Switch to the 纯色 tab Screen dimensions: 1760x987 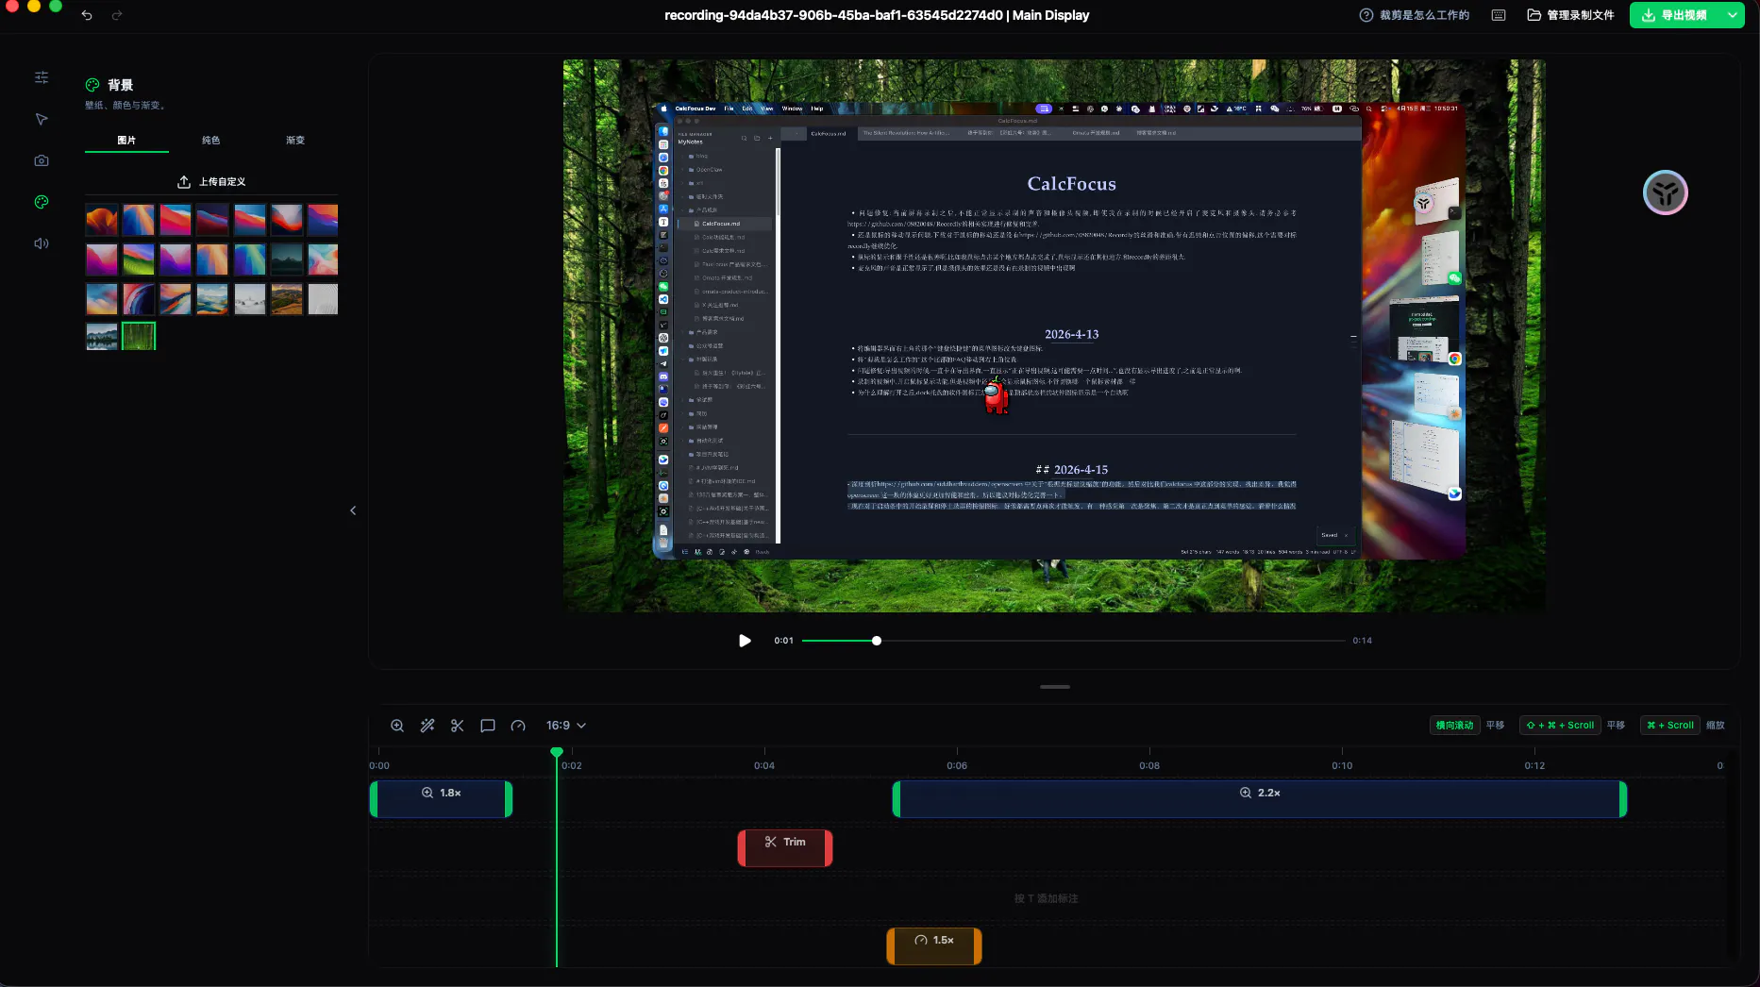[211, 140]
